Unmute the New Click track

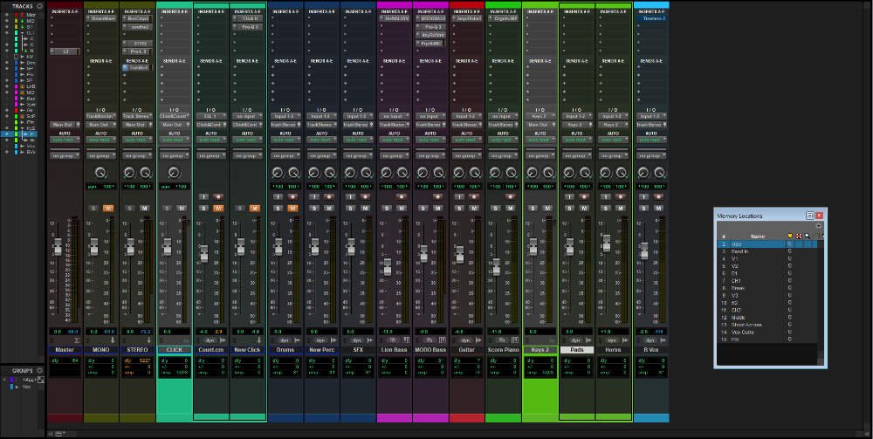pos(254,208)
